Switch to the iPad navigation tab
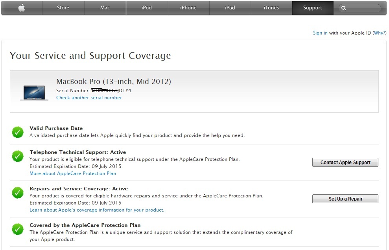 [230, 8]
